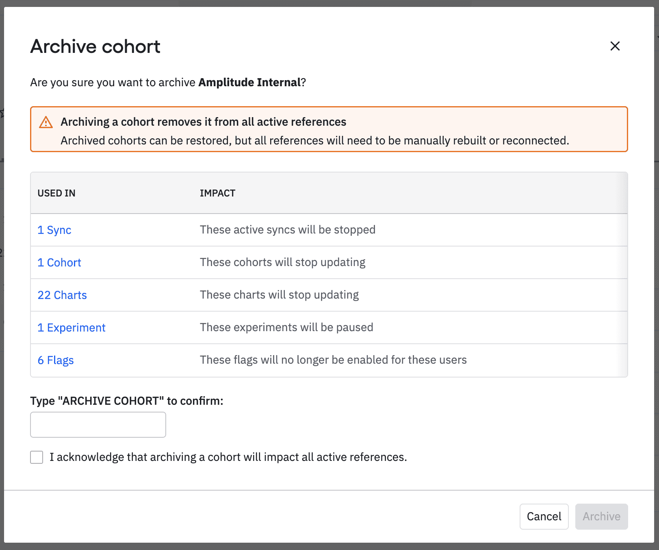659x550 pixels.
Task: Open the 1 Cohort reference link
Action: 59,262
